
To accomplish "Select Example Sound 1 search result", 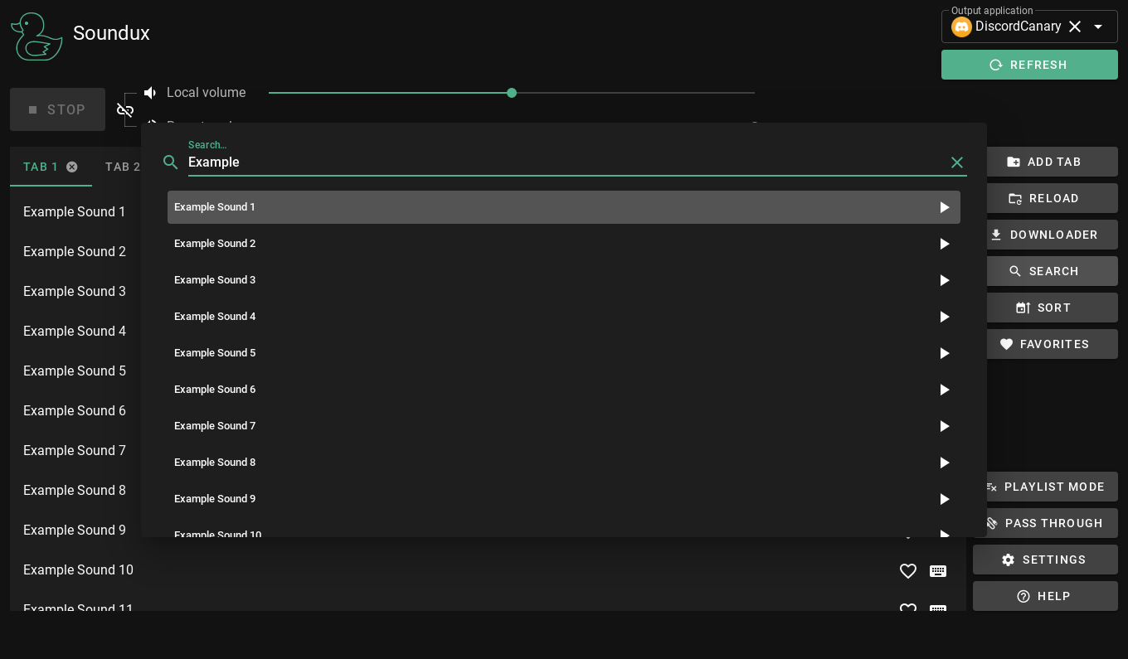I will click(564, 207).
